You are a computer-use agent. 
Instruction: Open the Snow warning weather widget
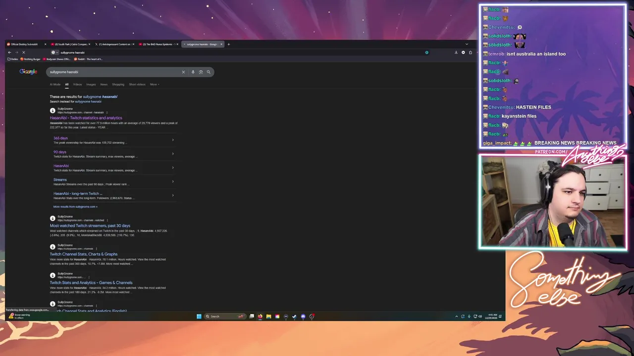[x=20, y=316]
